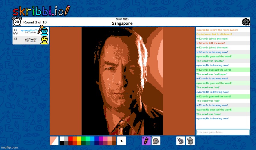Click the alarm clock timer icon

click(17, 21)
